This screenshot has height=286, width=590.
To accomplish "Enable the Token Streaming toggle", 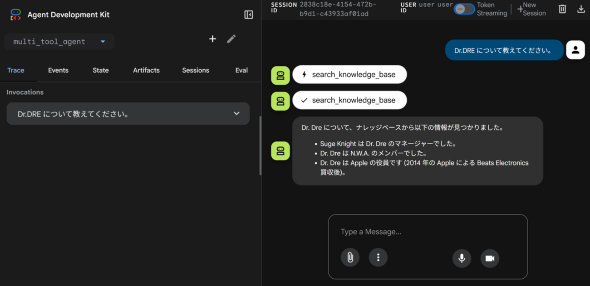I will click(464, 9).
